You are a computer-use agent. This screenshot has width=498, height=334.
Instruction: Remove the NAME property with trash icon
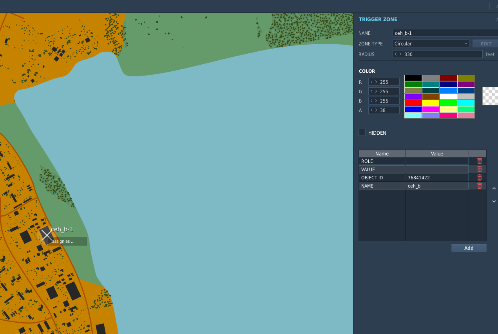click(x=479, y=186)
